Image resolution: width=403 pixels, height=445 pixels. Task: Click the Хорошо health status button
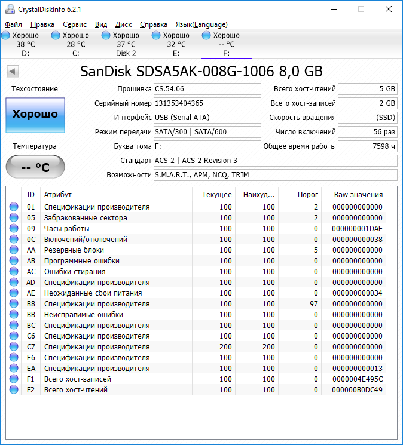[35, 115]
